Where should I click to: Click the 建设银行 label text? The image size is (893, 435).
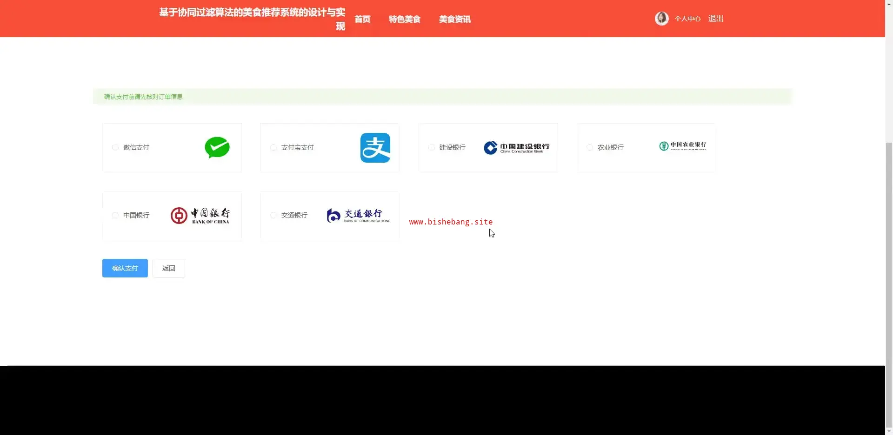point(453,147)
